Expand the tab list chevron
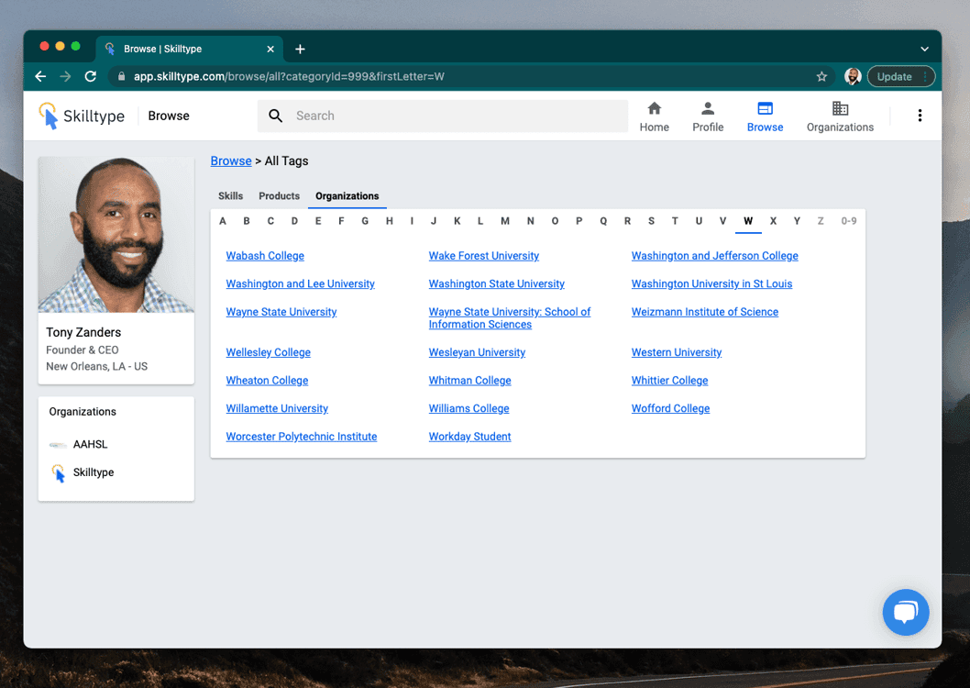Image resolution: width=970 pixels, height=688 pixels. pos(924,49)
